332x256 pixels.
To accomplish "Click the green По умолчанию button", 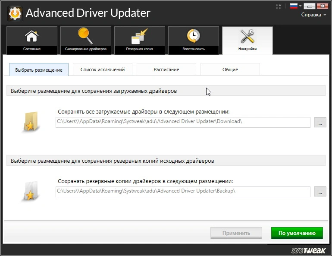I will (297, 233).
